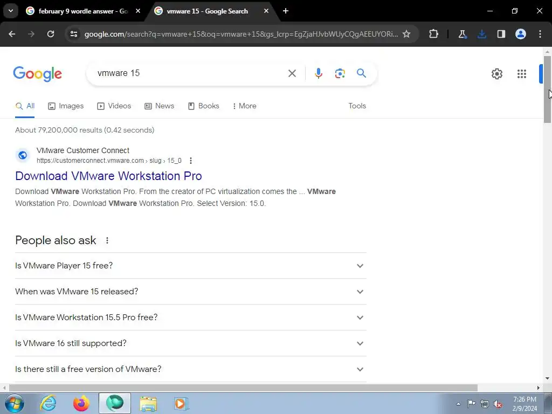Image resolution: width=552 pixels, height=414 pixels.
Task: Expand Is VMware Player 15 free?
Action: click(x=190, y=265)
